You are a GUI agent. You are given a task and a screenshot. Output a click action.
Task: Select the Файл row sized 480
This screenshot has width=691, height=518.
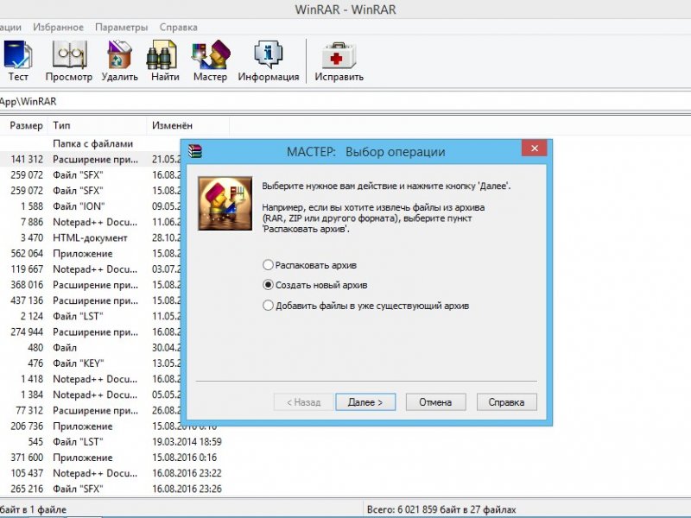tap(91, 348)
